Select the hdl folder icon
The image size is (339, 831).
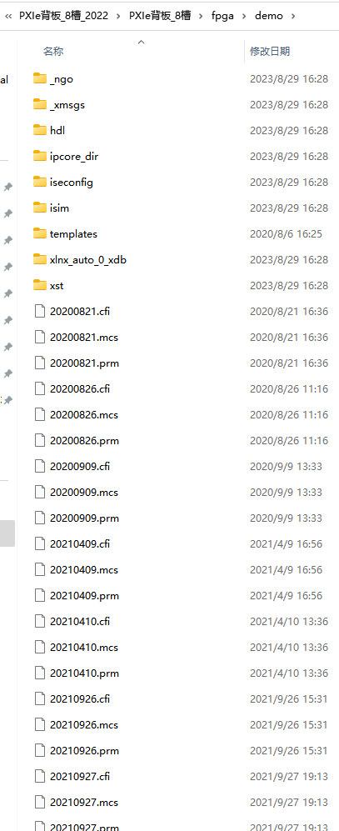click(40, 130)
